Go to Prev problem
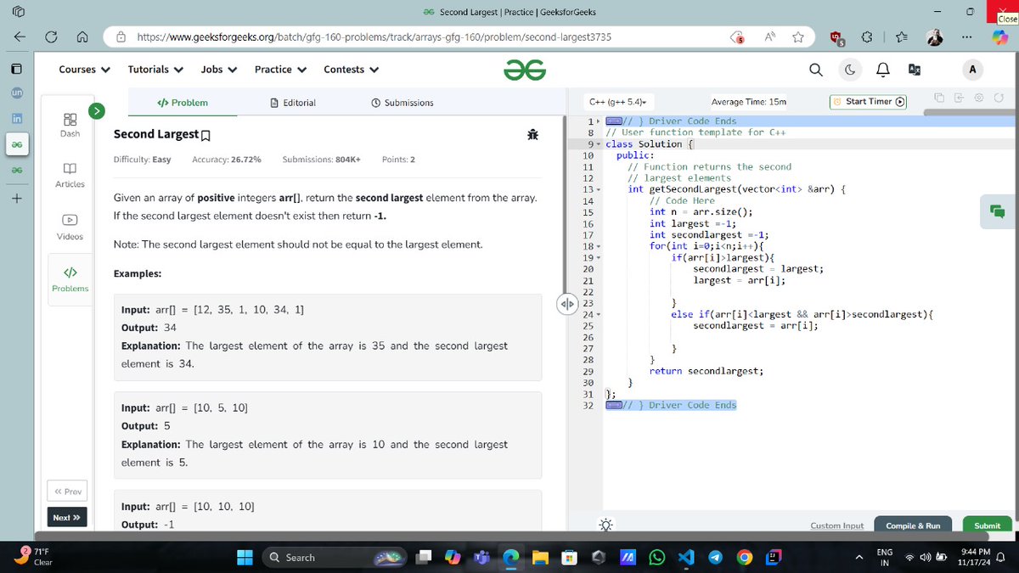This screenshot has height=573, width=1019. (x=67, y=492)
